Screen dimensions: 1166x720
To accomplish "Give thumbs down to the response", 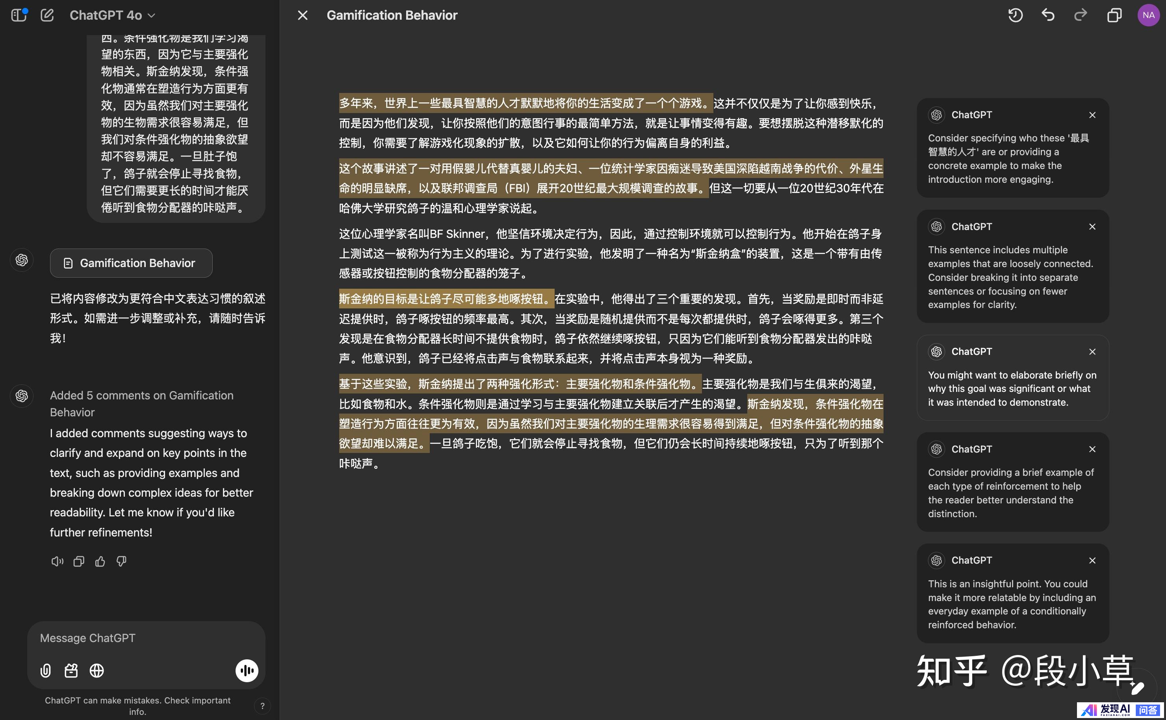I will click(x=121, y=561).
